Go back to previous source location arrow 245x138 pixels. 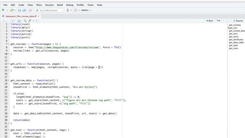click(x=3, y=21)
